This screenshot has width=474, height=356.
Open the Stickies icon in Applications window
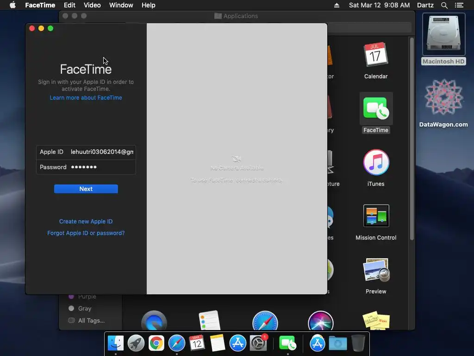[x=376, y=320]
